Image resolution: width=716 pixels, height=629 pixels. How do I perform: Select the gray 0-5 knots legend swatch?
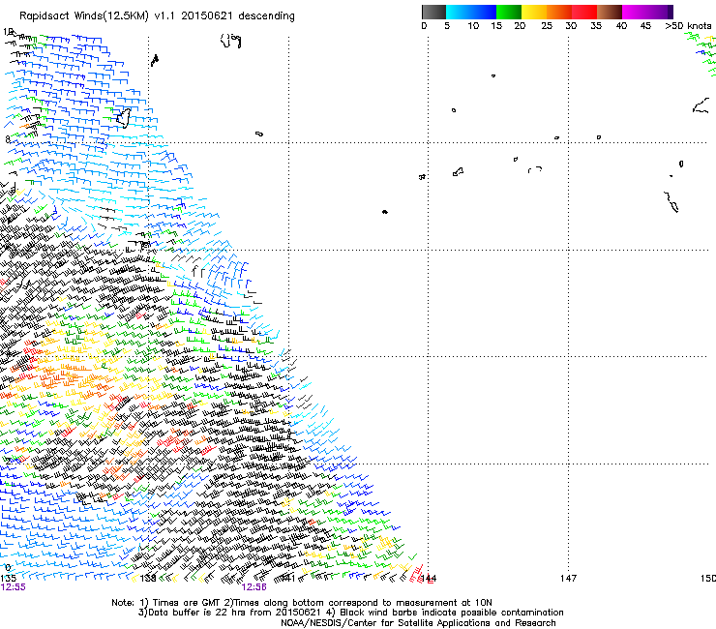[433, 12]
